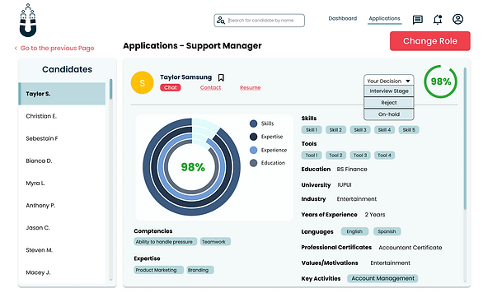Click the Education legend color dot
The height and width of the screenshot is (307, 483).
[x=254, y=163]
